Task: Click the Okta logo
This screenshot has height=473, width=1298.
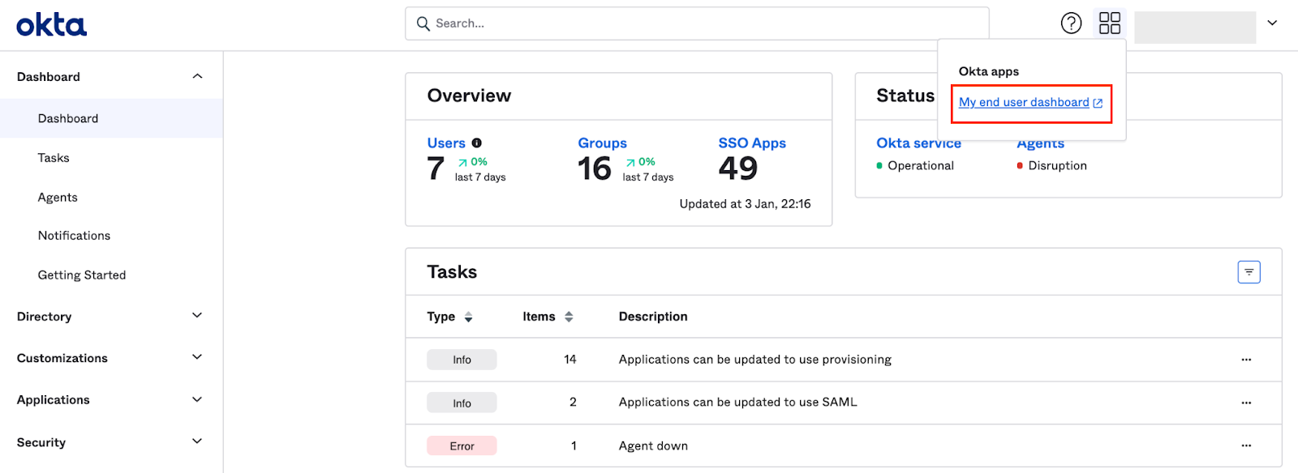Action: [x=51, y=24]
